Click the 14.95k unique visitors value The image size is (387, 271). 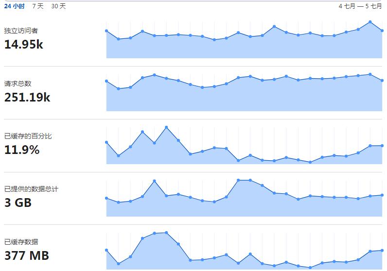(24, 44)
